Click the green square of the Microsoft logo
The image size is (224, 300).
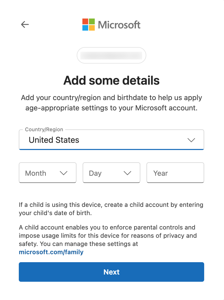tap(92, 21)
